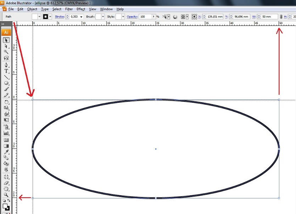
Task: Select the Warp tool
Action: [6, 114]
